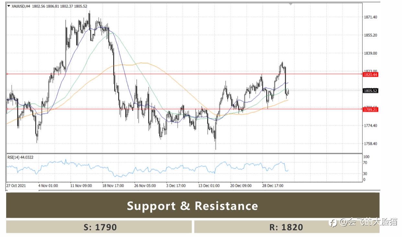
Task: Click the 11 Nov 09:00 time label
Action: [x=81, y=186]
